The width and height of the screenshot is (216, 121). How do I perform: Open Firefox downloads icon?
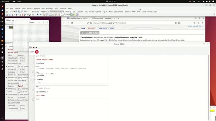[198, 23]
